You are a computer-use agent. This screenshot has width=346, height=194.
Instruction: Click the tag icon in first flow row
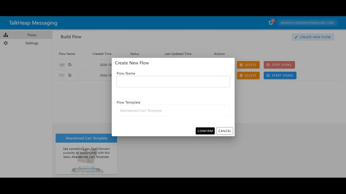tap(70, 65)
